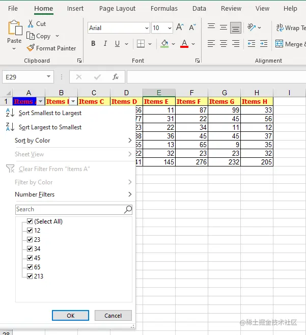Image resolution: width=306 pixels, height=335 pixels.
Task: Click the Paste clipboard icon
Action: pyautogui.click(x=15, y=27)
